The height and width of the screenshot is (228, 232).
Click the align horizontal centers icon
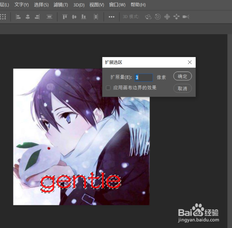28,17
